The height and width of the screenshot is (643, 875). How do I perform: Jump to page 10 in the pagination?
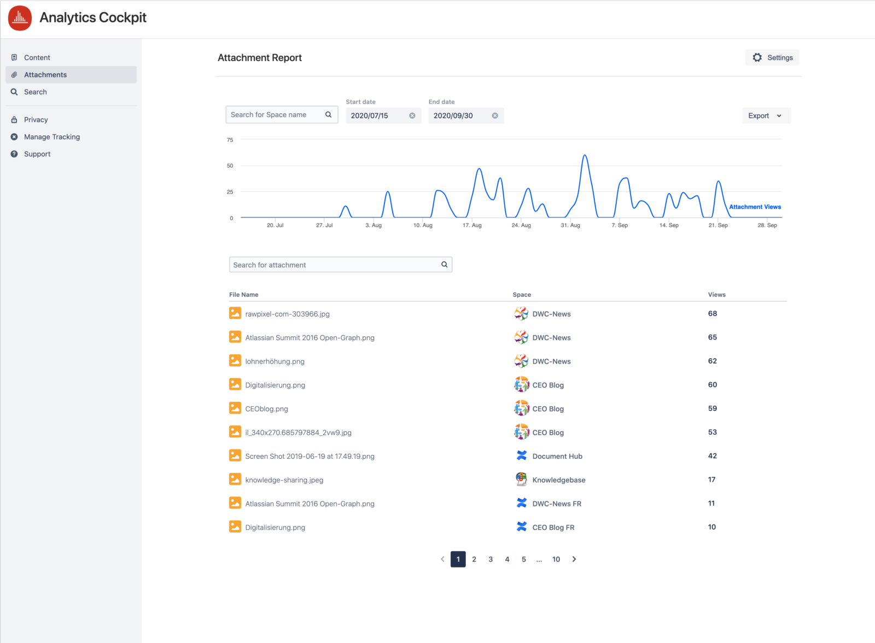pos(556,559)
